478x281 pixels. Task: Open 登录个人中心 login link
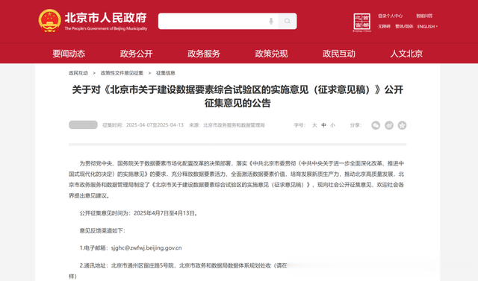click(390, 16)
